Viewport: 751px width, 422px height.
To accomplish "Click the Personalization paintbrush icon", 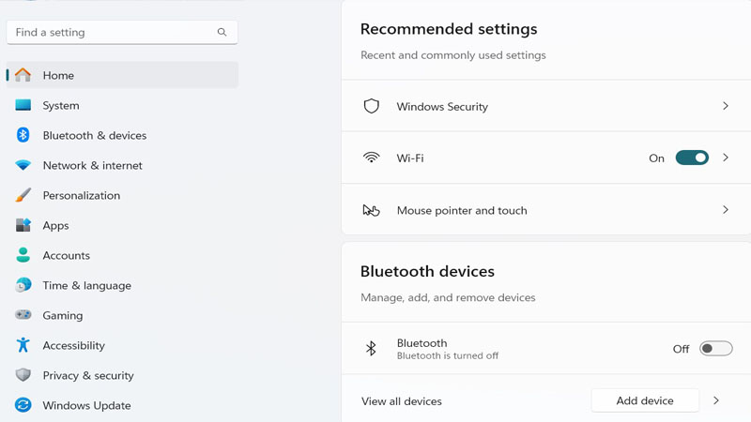I will point(23,195).
